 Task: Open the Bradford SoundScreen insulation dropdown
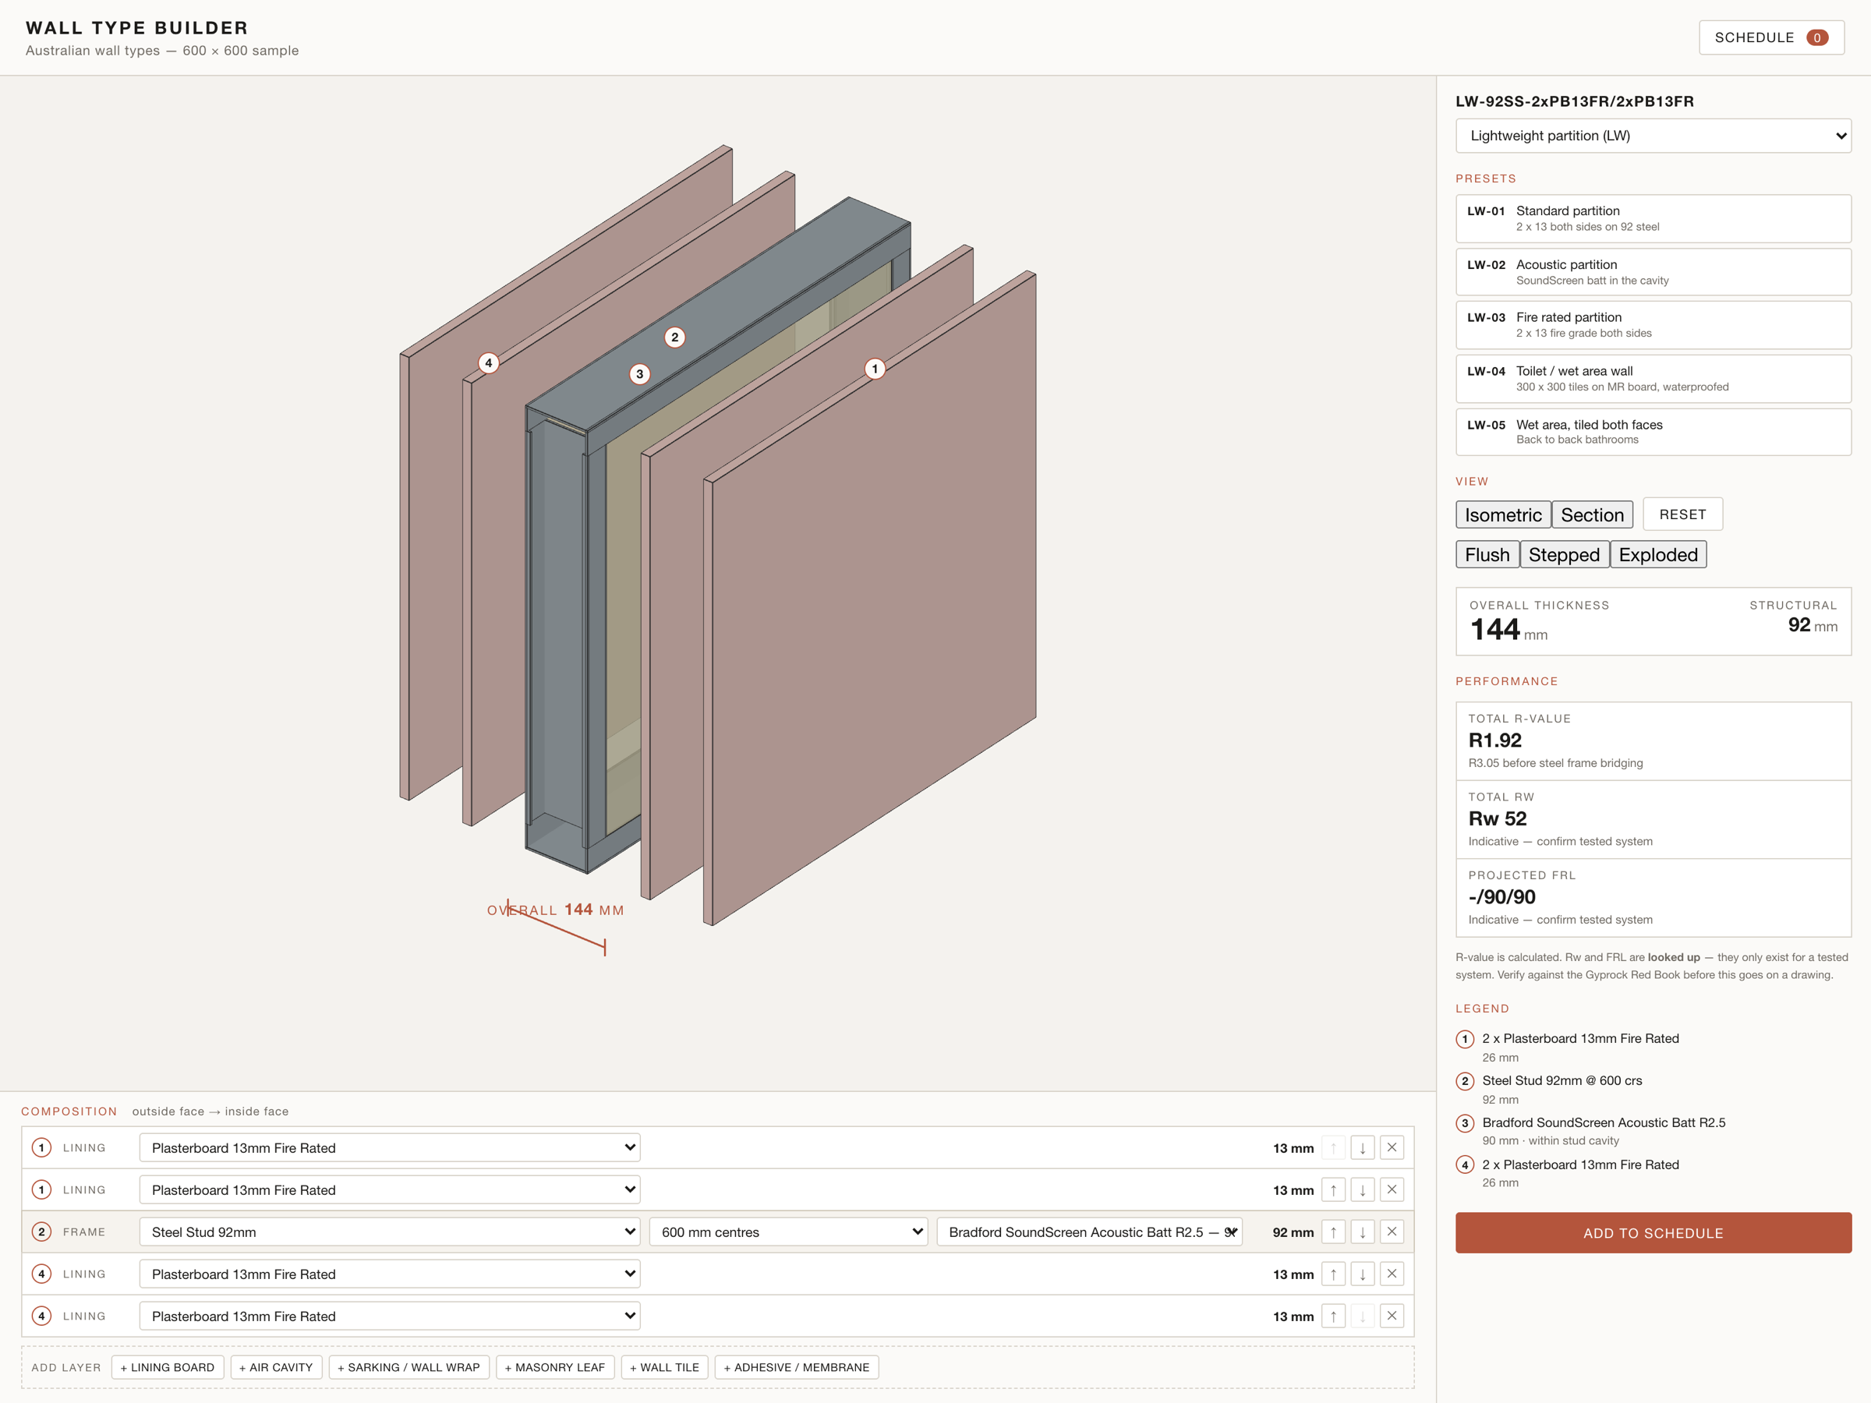click(x=1089, y=1232)
